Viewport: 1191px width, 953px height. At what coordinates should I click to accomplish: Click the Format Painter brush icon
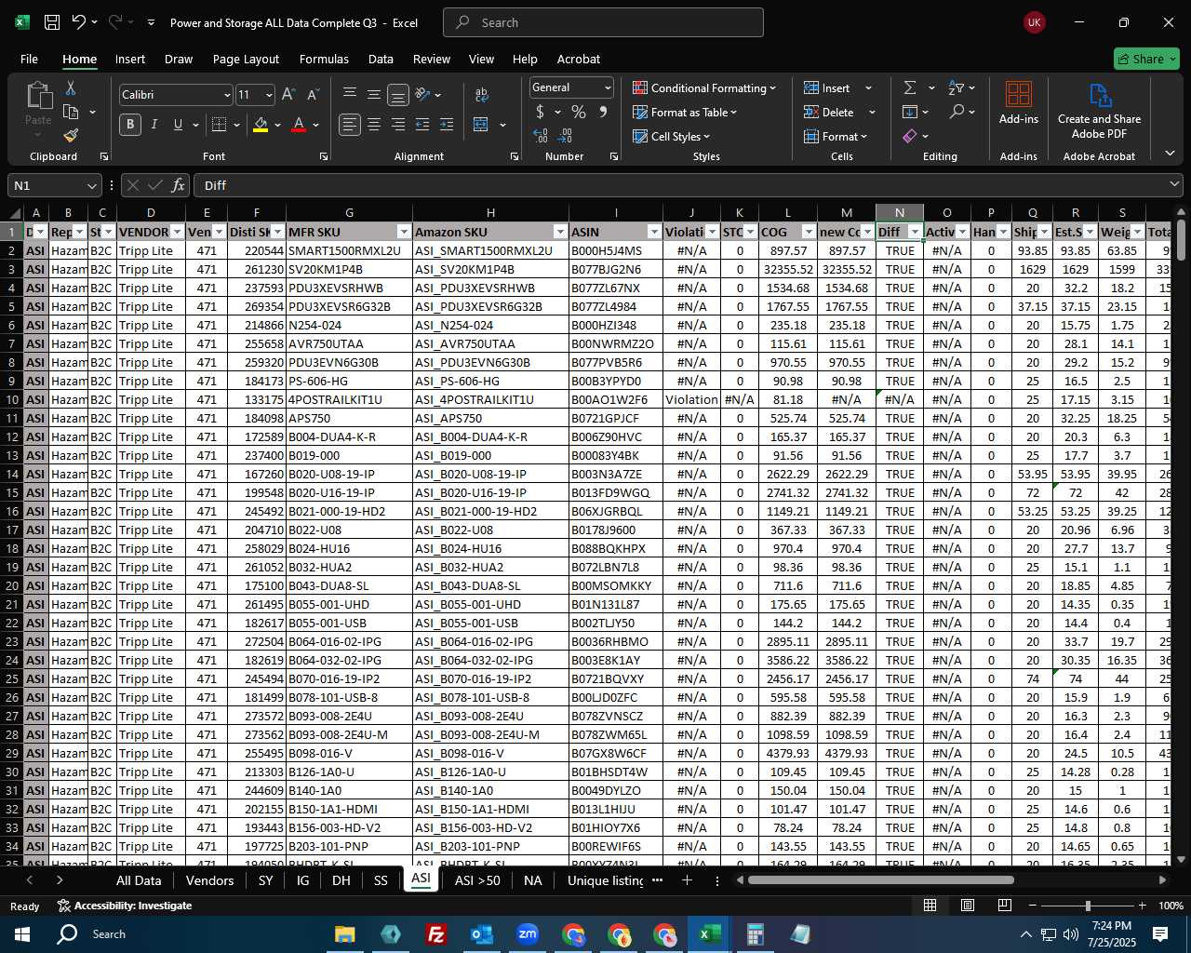(71, 136)
